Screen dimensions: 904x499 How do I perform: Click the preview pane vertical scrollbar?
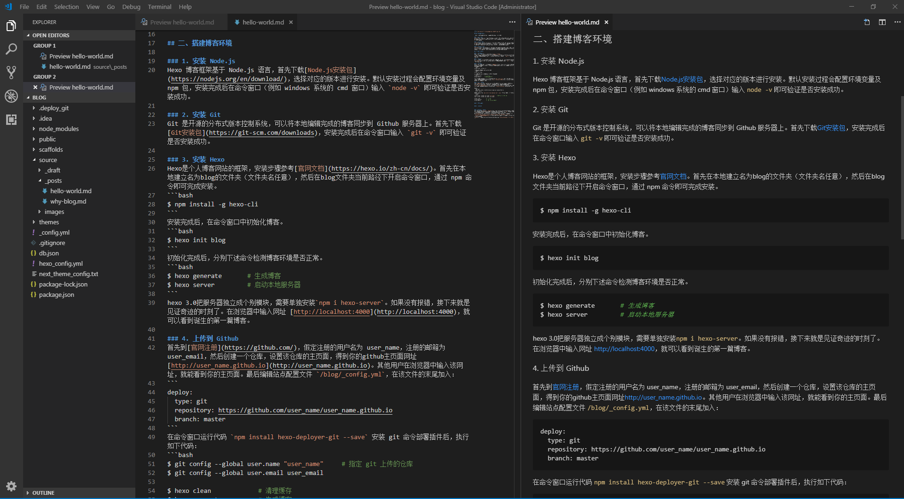click(902, 167)
